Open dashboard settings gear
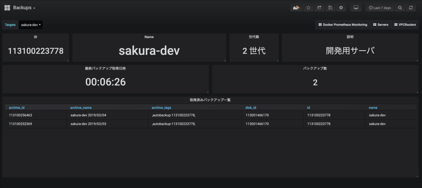The image size is (422, 188). coord(341,8)
